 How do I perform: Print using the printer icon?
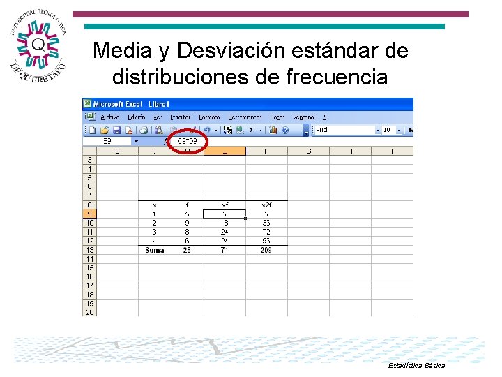pos(144,130)
